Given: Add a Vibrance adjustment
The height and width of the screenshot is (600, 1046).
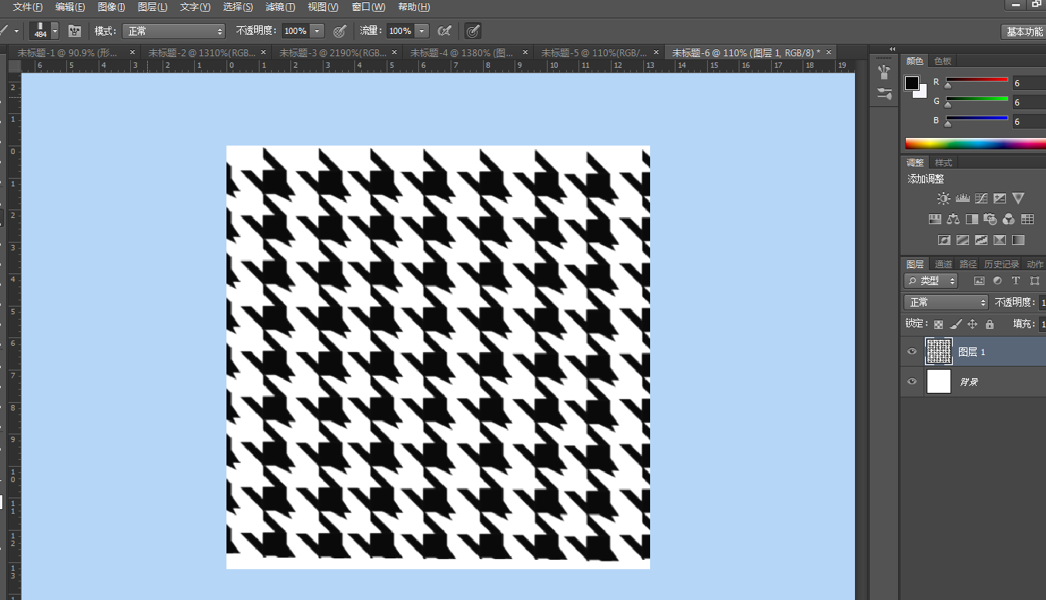Looking at the screenshot, I should [1018, 199].
